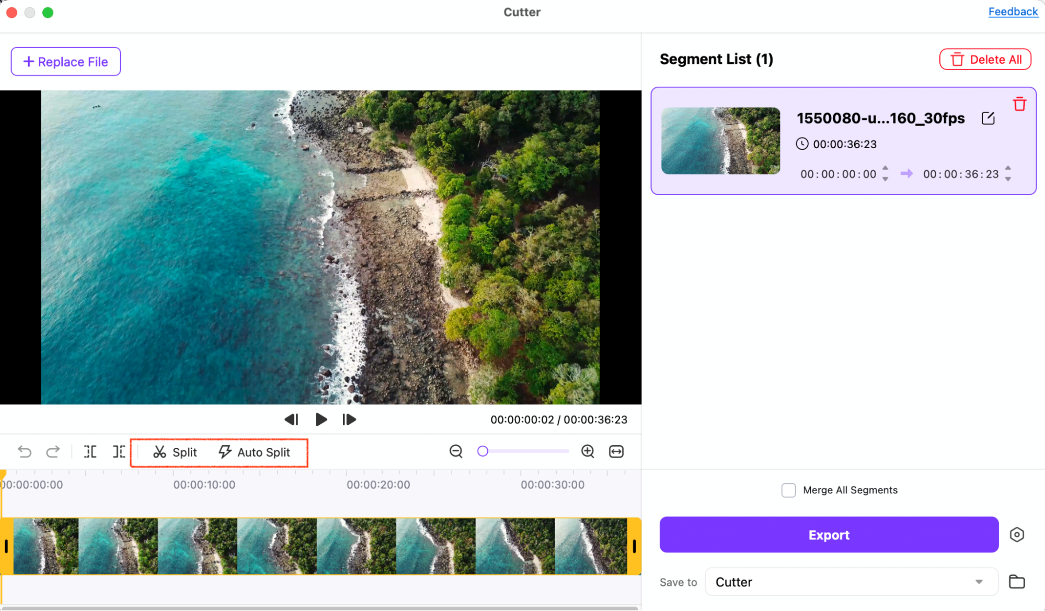This screenshot has height=611, width=1045.
Task: Increase segment start time with up stepper
Action: coord(885,168)
